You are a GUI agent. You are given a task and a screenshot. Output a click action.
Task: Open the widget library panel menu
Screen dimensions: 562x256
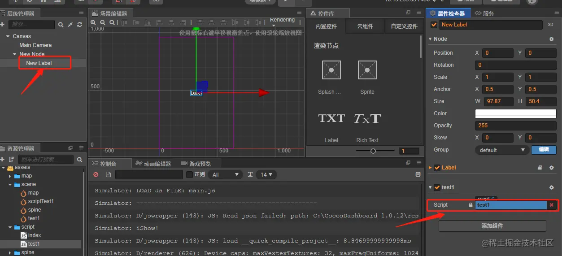[418, 13]
